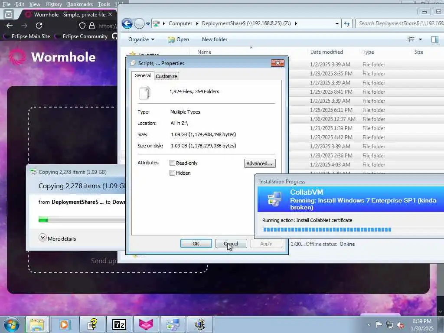The height and width of the screenshot is (333, 444).
Task: Expand More details in copy dialog
Action: (58, 238)
